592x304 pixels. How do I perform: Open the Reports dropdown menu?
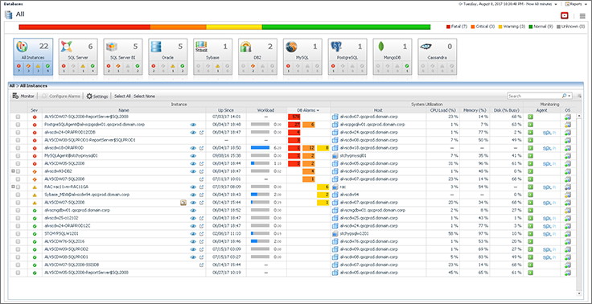[x=576, y=4]
